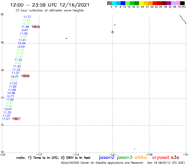This screenshot has width=188, height=165.
Task: Click the wave height value 11.43
Action: pyautogui.click(x=17, y=67)
